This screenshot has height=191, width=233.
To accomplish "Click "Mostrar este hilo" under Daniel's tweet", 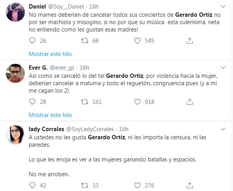I will point(50,54).
